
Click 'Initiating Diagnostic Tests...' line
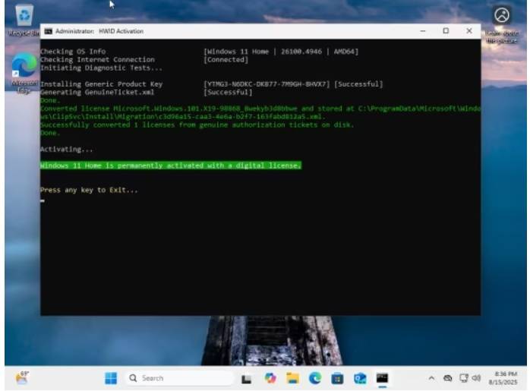[x=102, y=68]
